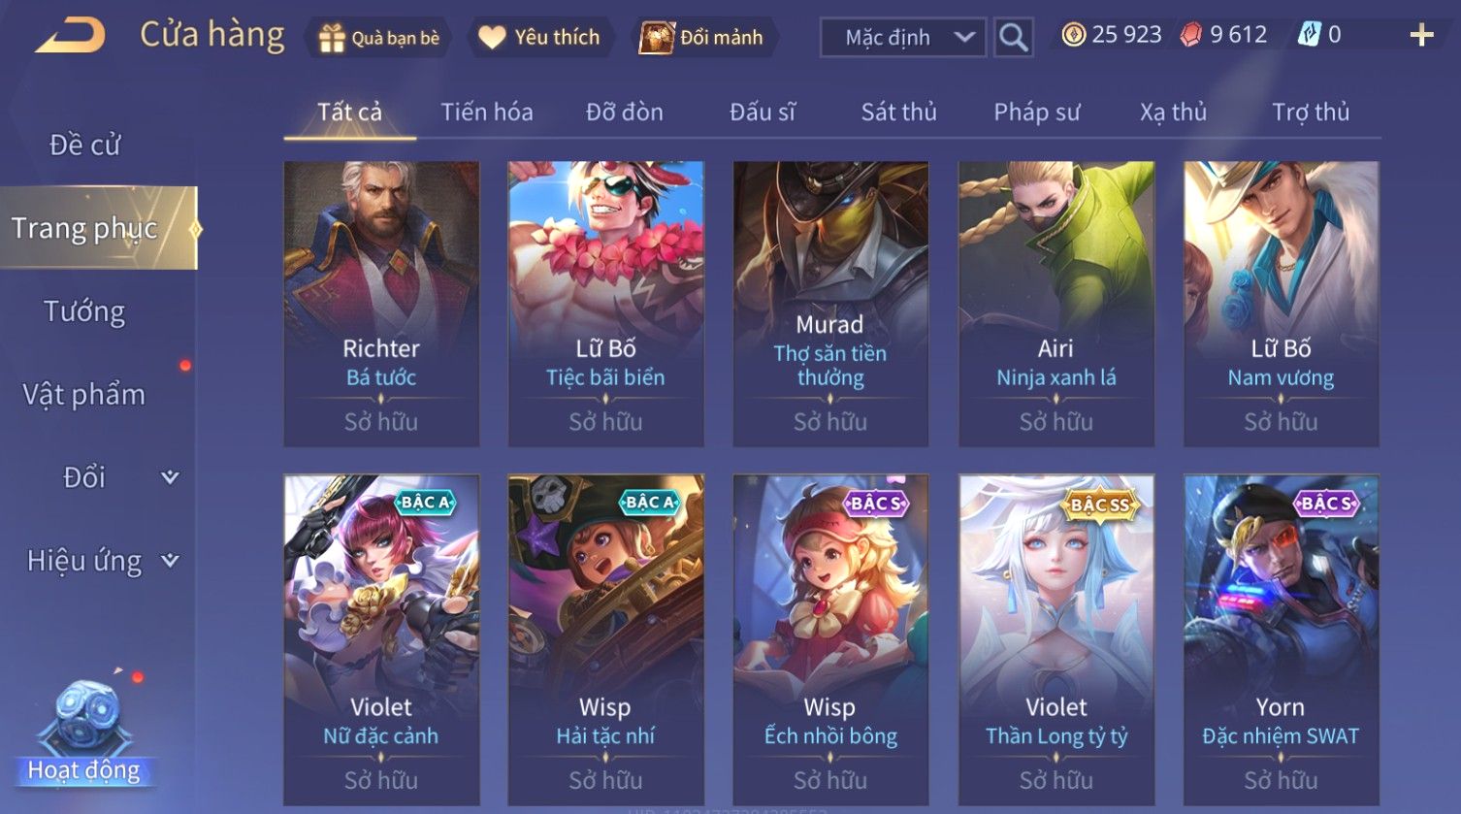Click the plus icon to add currency
The width and height of the screenshot is (1461, 814).
(x=1421, y=36)
